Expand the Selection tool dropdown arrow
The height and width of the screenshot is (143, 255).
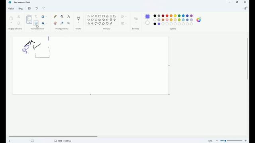(x=29, y=23)
